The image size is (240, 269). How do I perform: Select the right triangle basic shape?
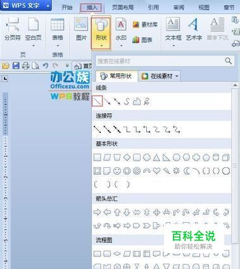[x=167, y=158]
